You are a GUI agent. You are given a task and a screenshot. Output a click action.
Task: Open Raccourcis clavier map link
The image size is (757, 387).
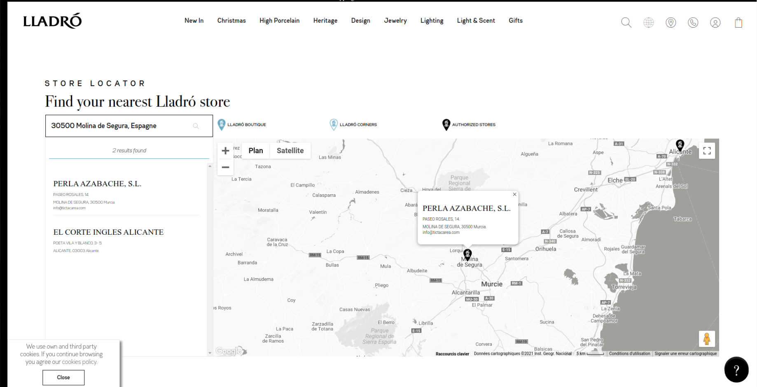click(452, 354)
